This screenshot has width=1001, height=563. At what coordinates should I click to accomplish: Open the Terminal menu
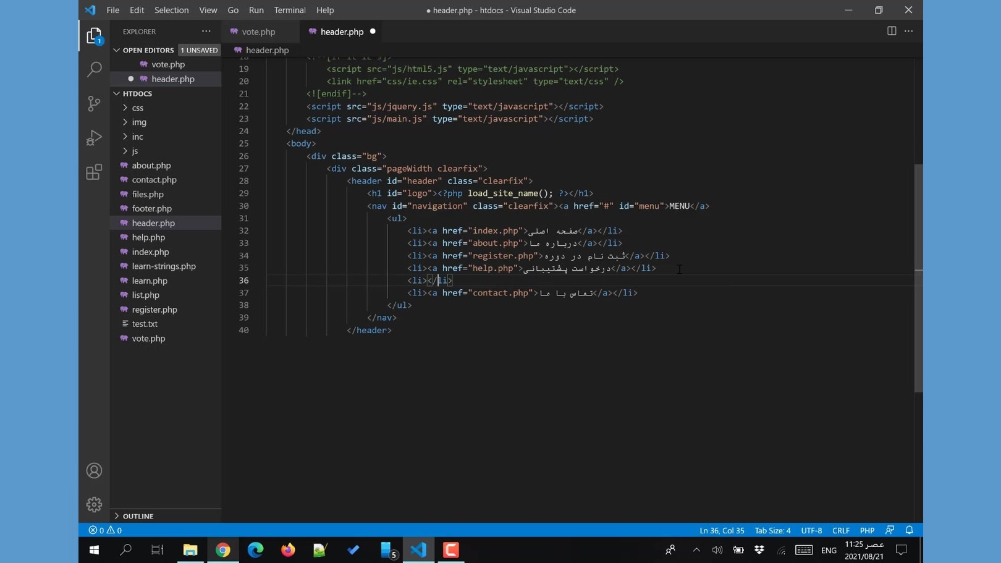tap(290, 10)
